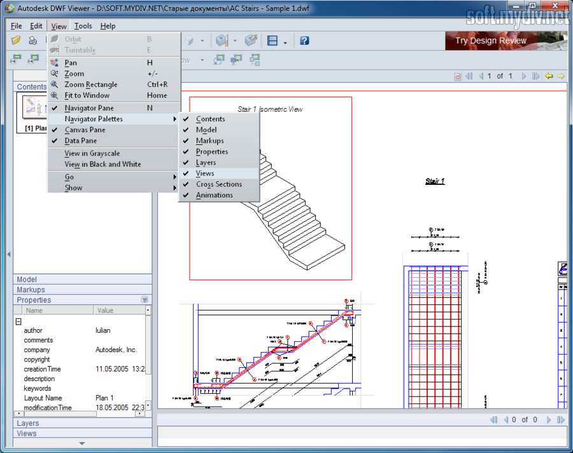
Task: Open a file with the folder icon
Action: [x=16, y=40]
